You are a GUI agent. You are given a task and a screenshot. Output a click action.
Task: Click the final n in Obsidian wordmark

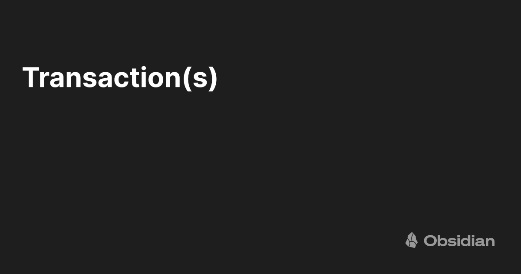pos(489,242)
